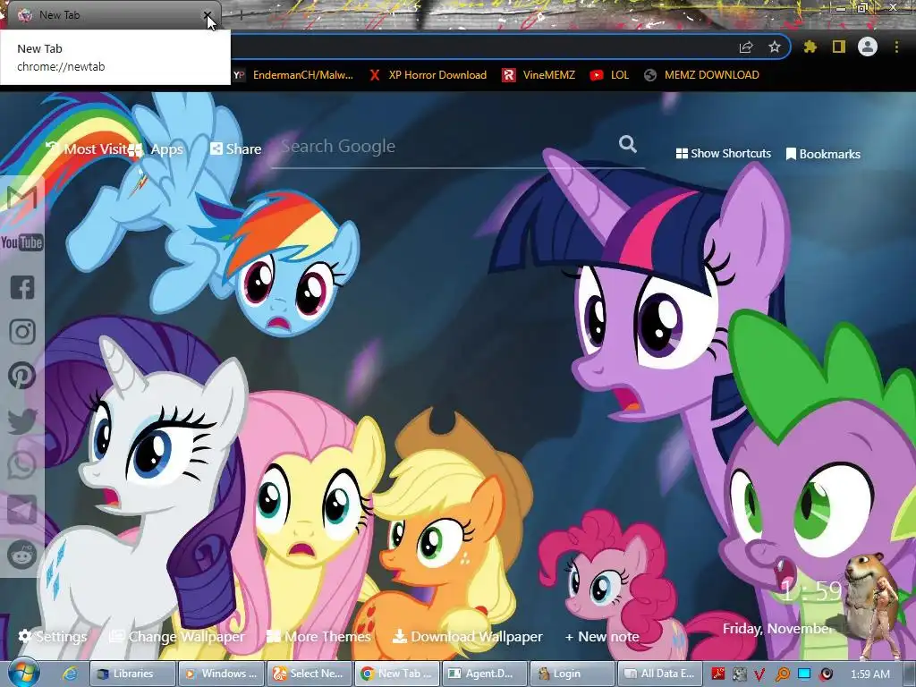The image size is (916, 687).
Task: Click the orange magnifier tray icon
Action: coord(782,674)
